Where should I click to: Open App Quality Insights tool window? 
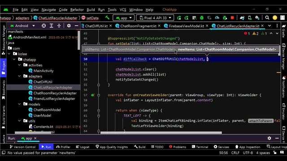(112, 147)
